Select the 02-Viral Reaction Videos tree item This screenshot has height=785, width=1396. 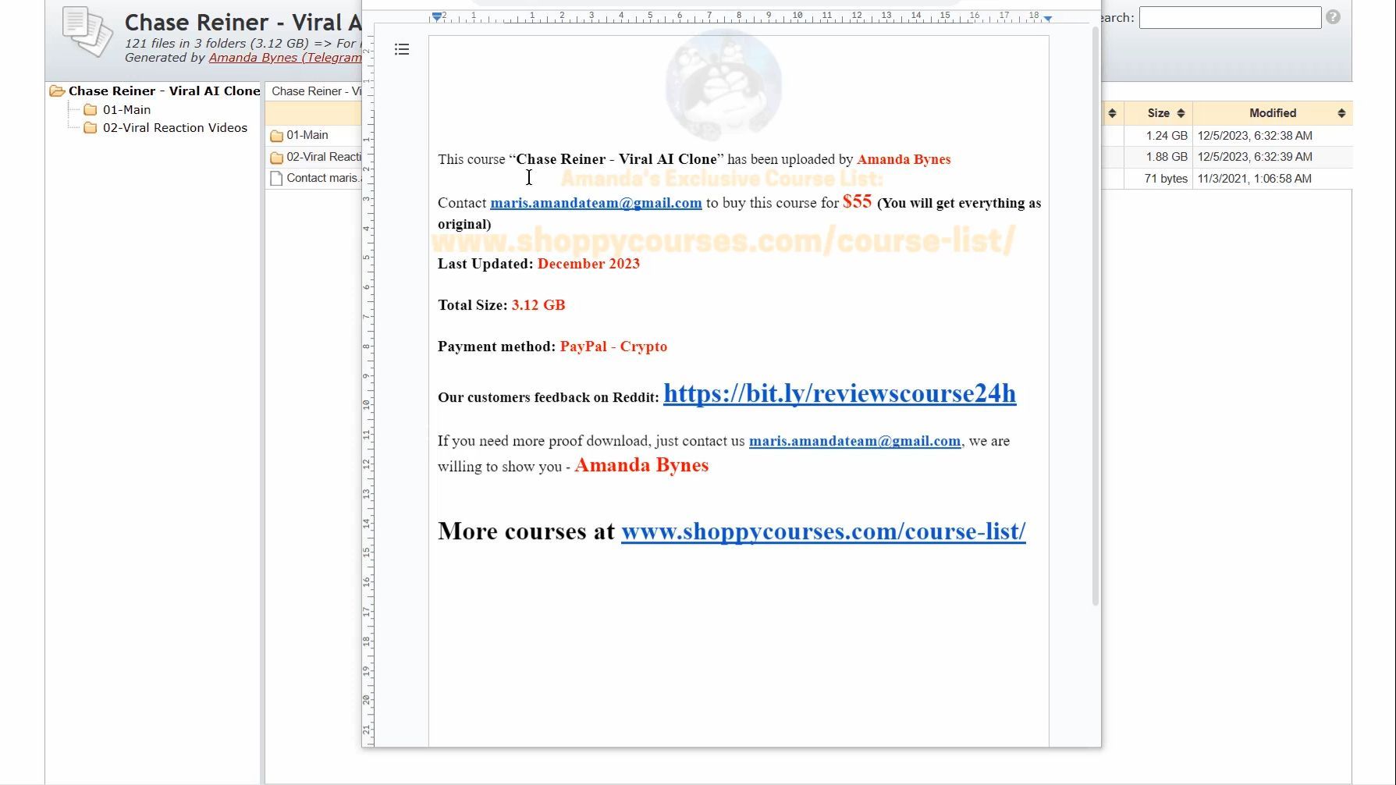(175, 128)
